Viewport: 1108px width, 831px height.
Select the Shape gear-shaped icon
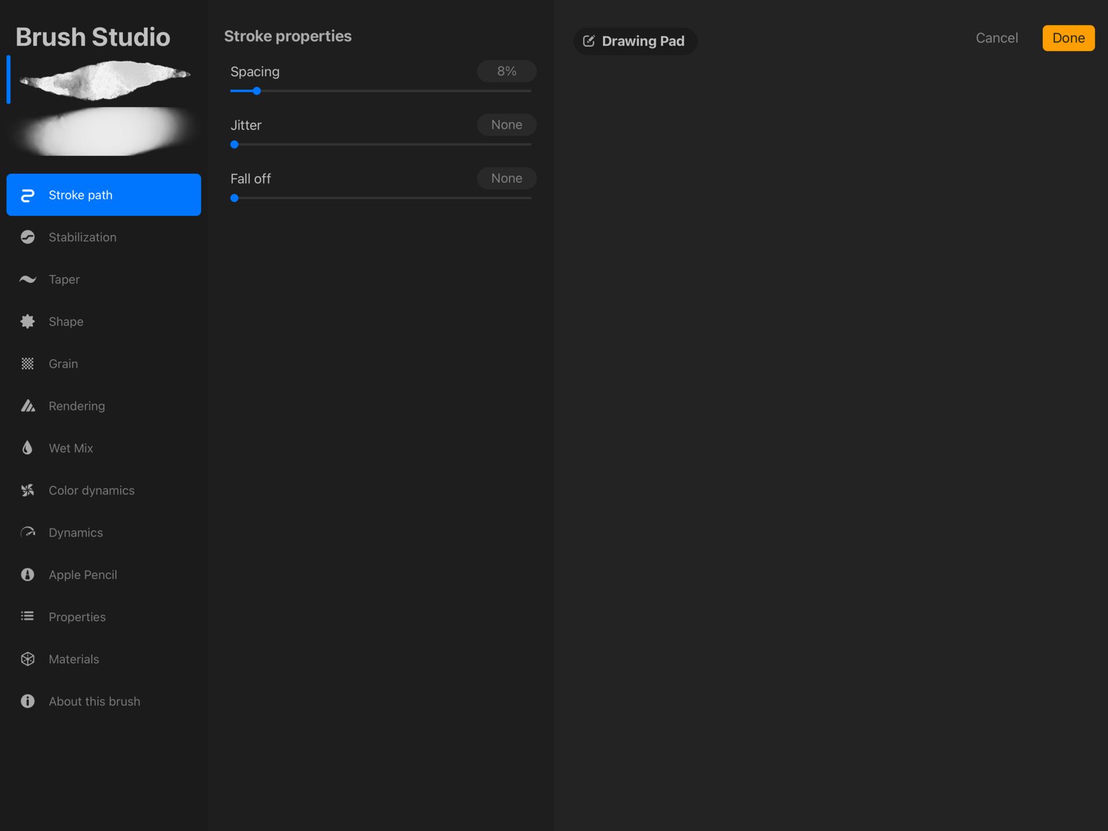click(x=27, y=322)
